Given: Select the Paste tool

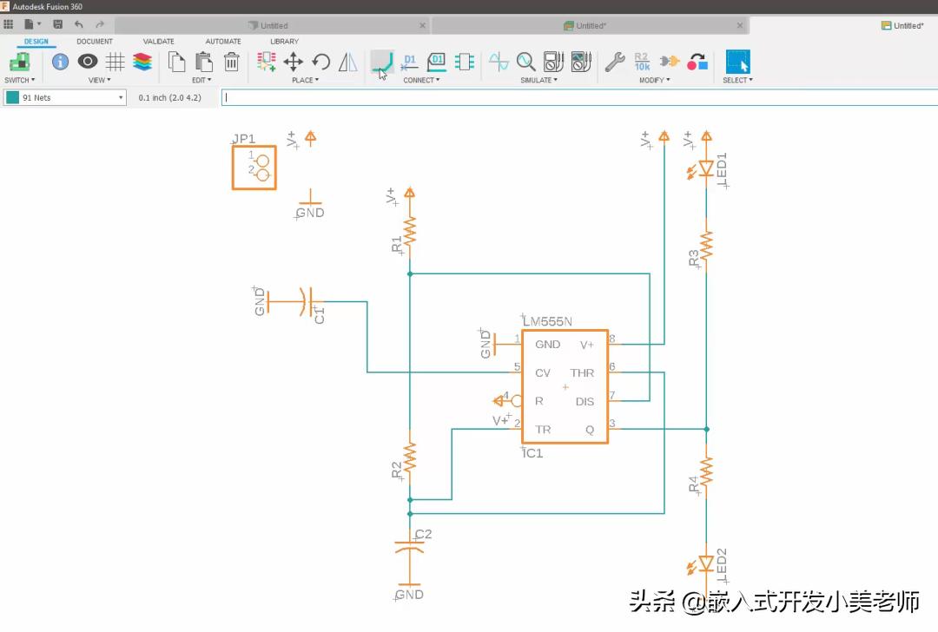Looking at the screenshot, I should [x=204, y=62].
